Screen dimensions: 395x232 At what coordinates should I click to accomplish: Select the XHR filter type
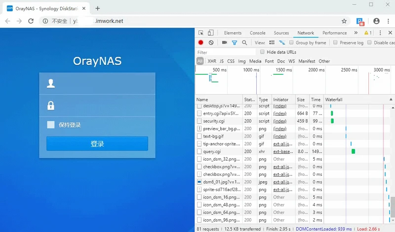click(212, 61)
